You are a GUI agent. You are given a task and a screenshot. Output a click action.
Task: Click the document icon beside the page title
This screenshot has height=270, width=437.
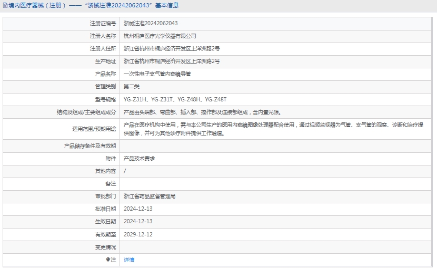pos(5,6)
